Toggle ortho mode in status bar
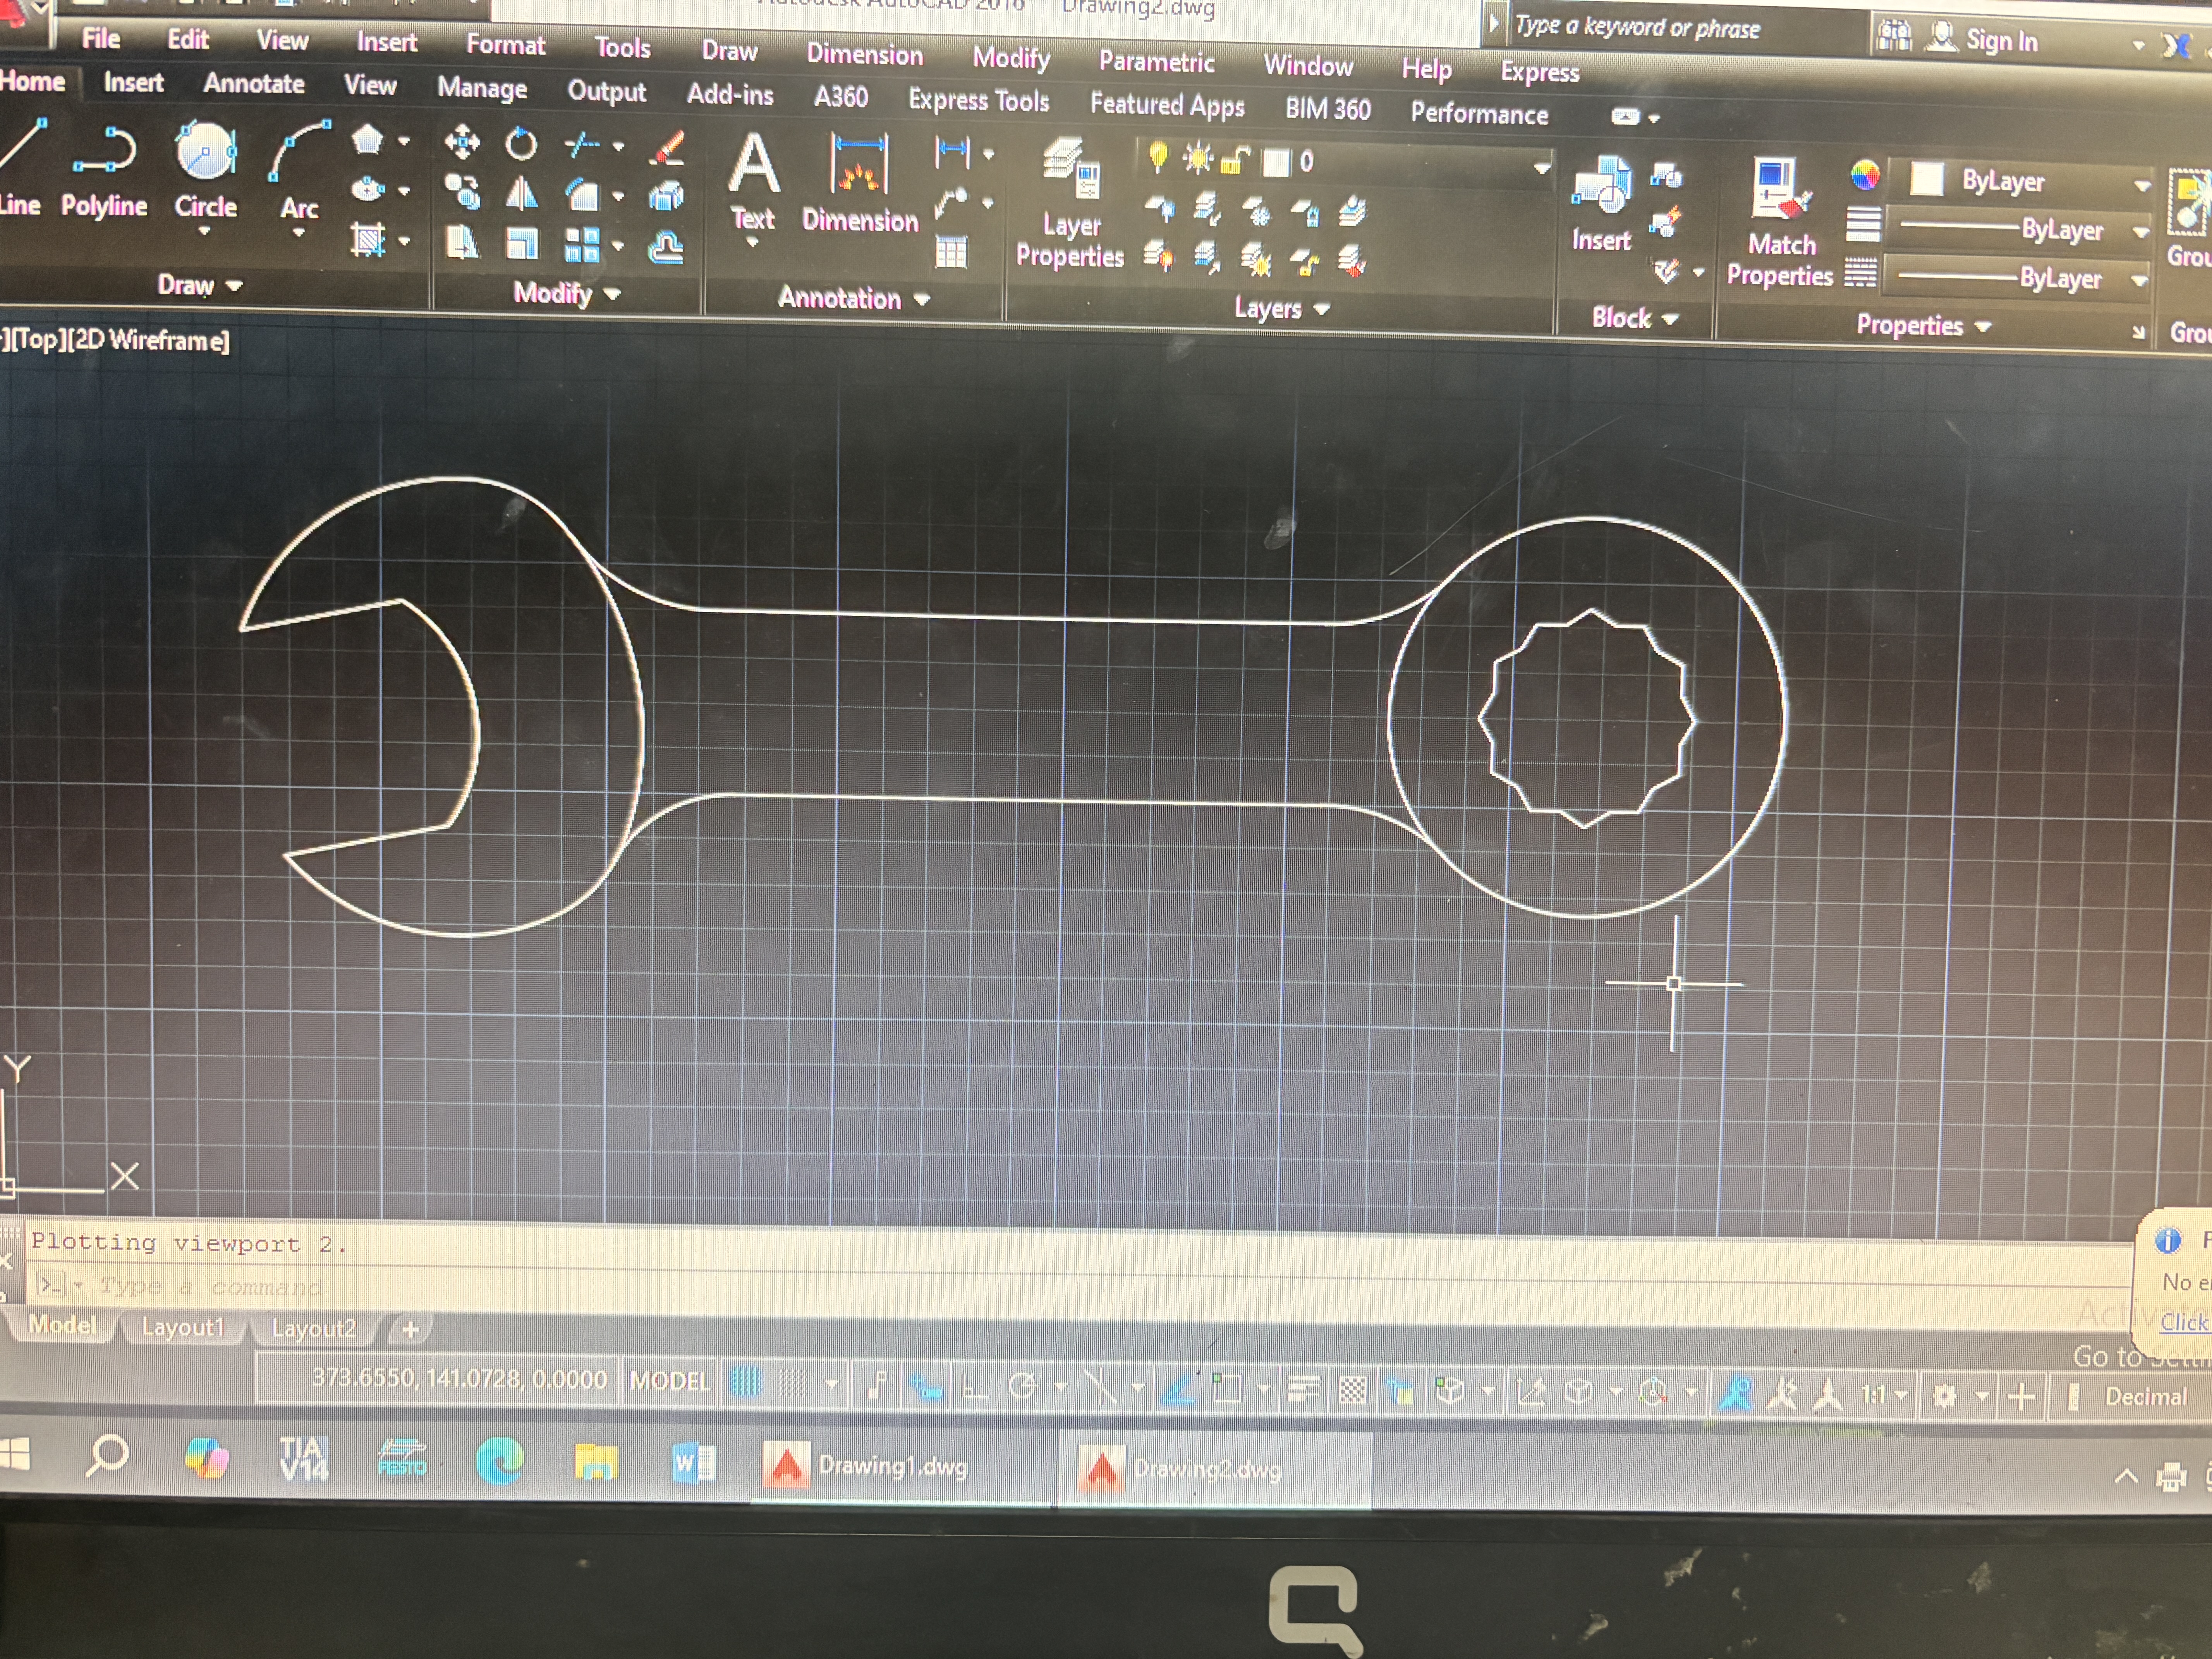 click(973, 1387)
